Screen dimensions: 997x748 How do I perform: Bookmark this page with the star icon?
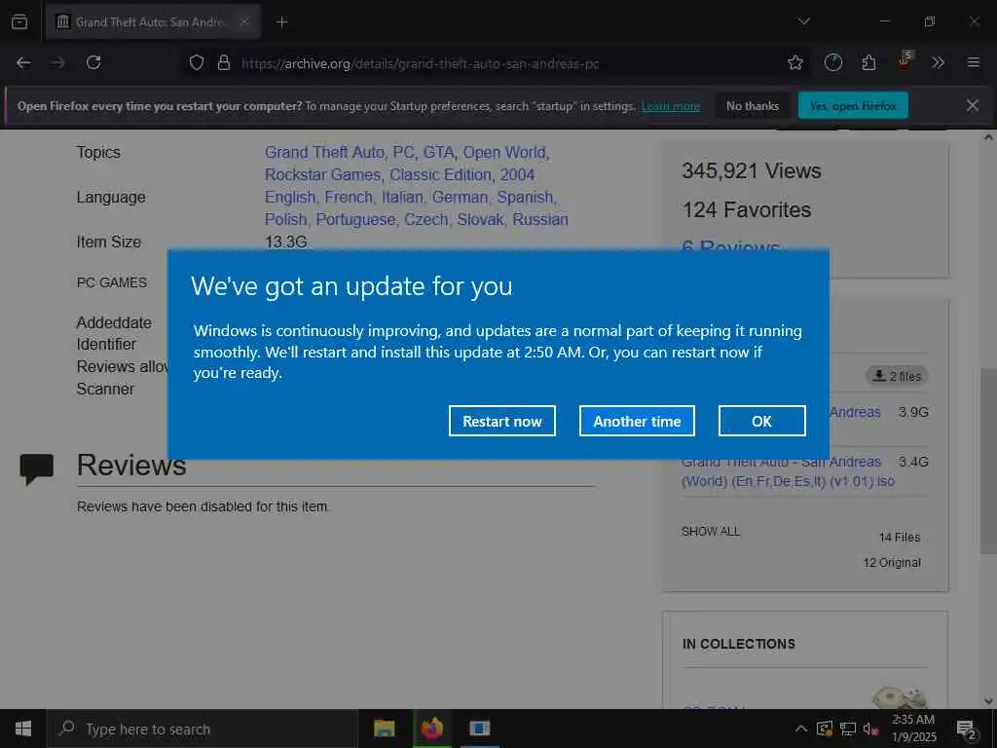click(x=794, y=63)
